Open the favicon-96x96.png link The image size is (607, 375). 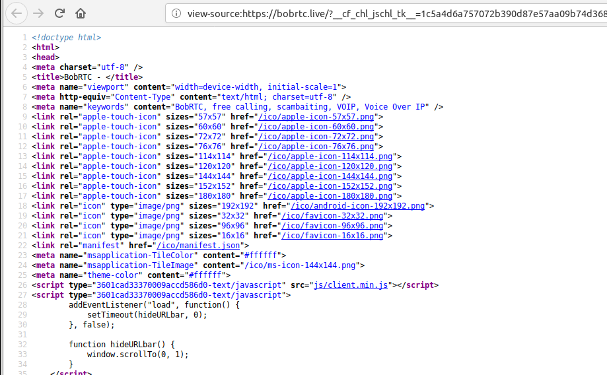tap(332, 226)
